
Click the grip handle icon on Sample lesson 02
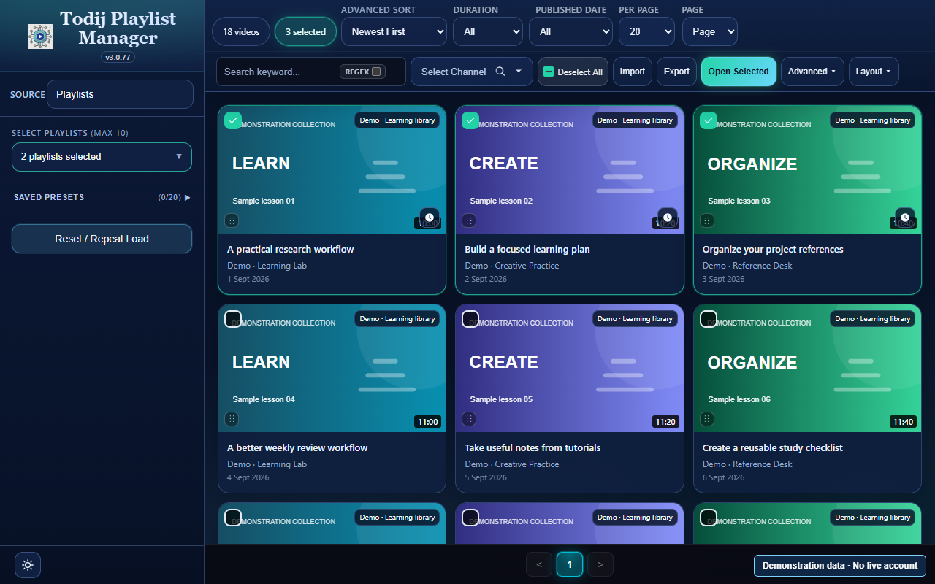coord(469,220)
